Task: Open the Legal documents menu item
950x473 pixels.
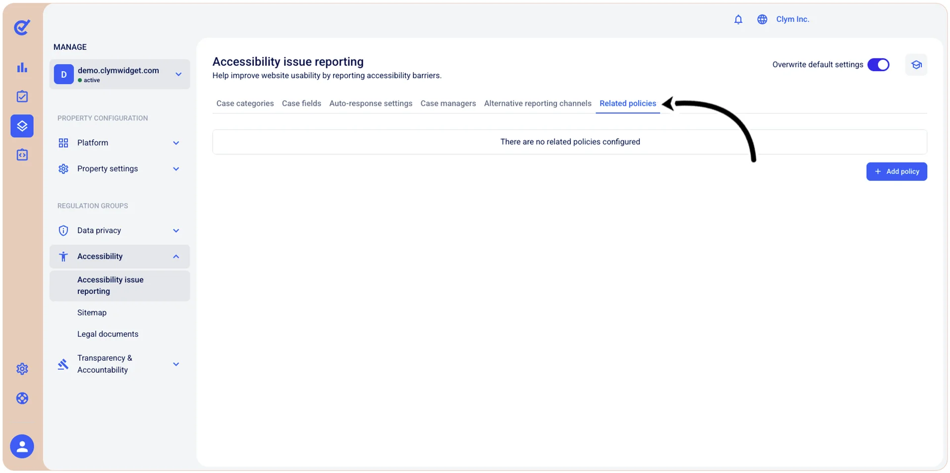Action: [108, 334]
